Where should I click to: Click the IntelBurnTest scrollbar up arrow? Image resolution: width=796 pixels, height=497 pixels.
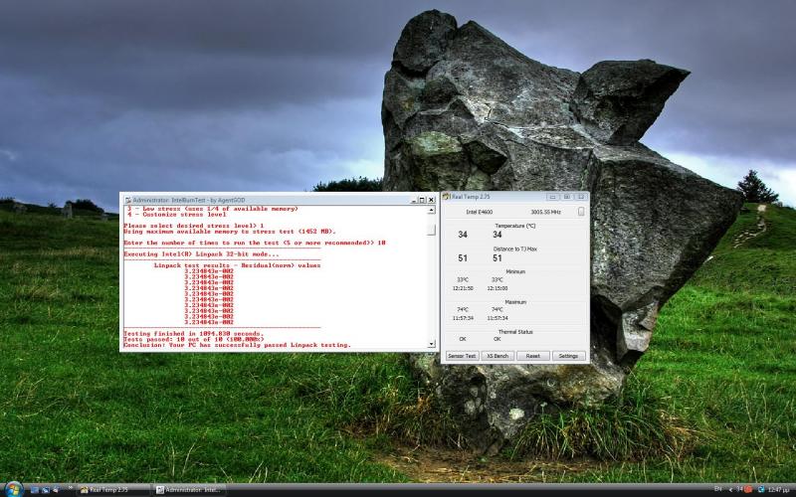[431, 210]
